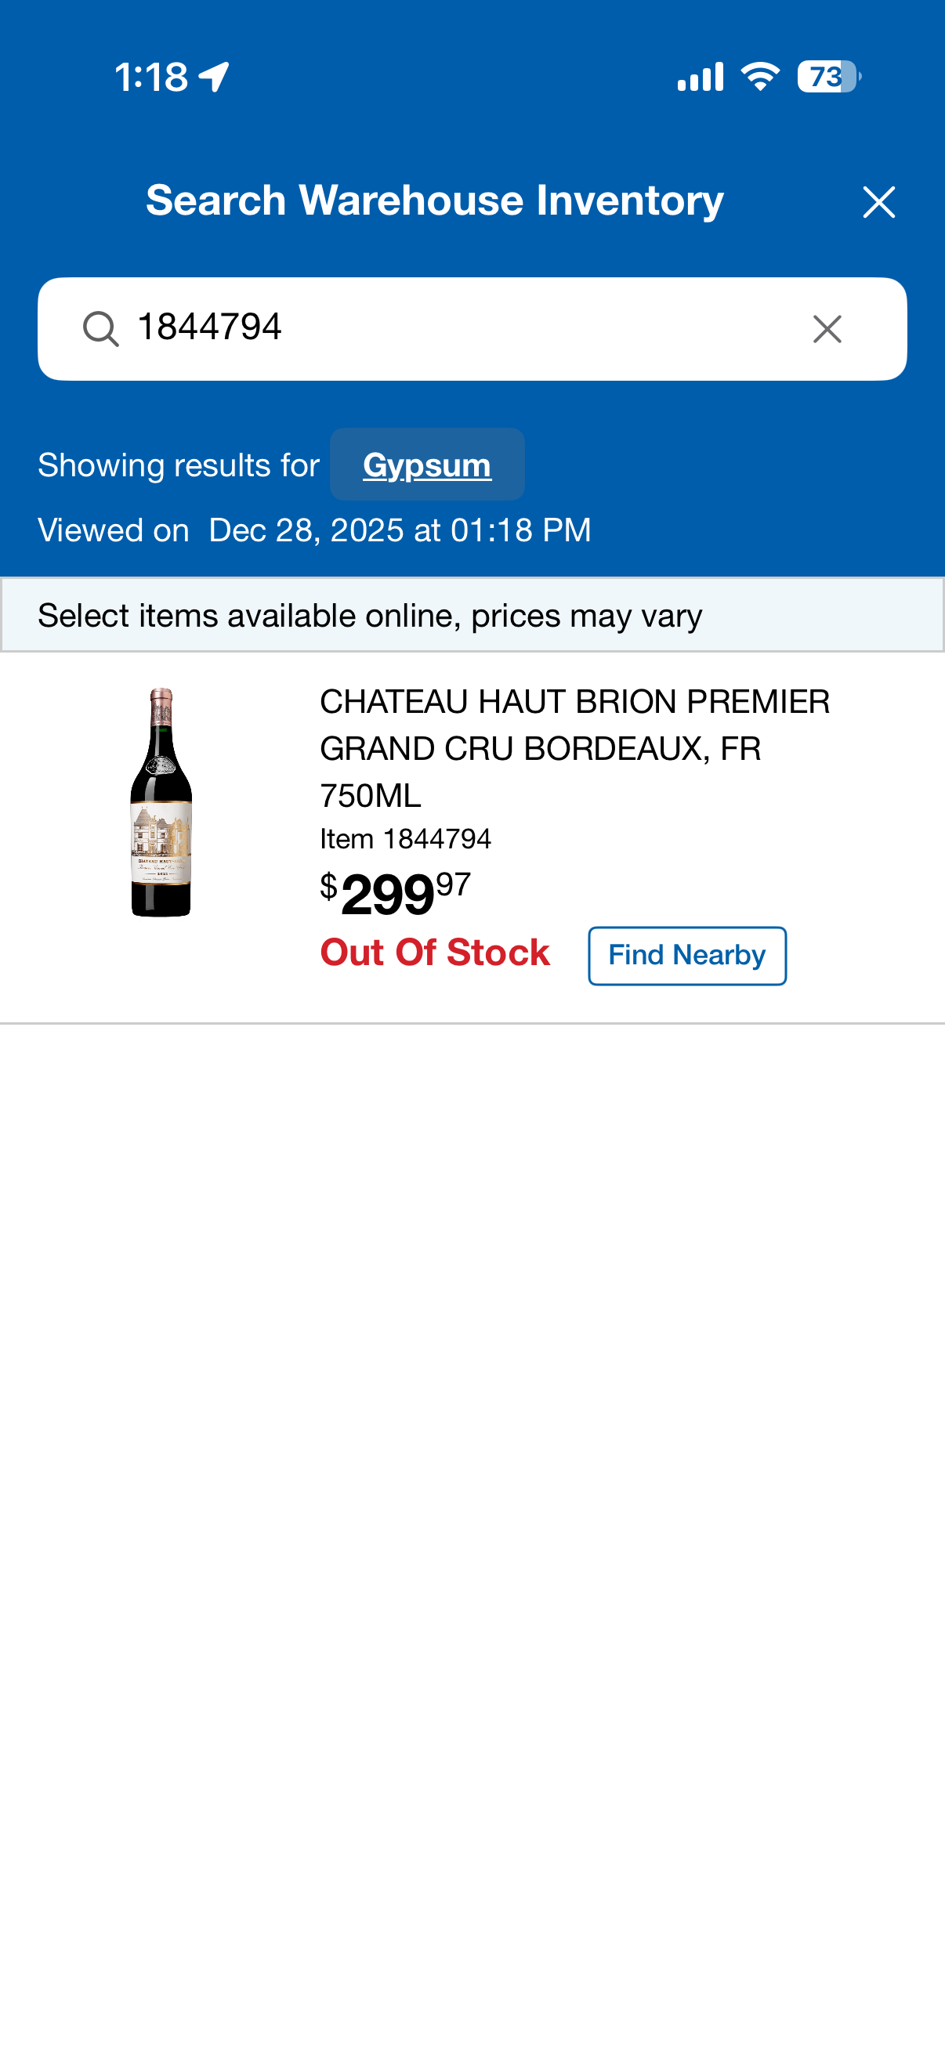Tap the Search Warehouse Inventory heading
The height and width of the screenshot is (2054, 945).
[x=435, y=200]
